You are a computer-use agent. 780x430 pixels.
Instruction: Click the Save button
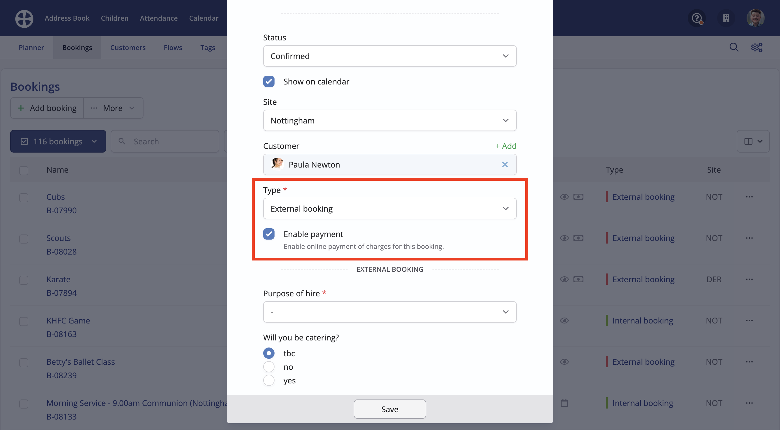(x=390, y=409)
